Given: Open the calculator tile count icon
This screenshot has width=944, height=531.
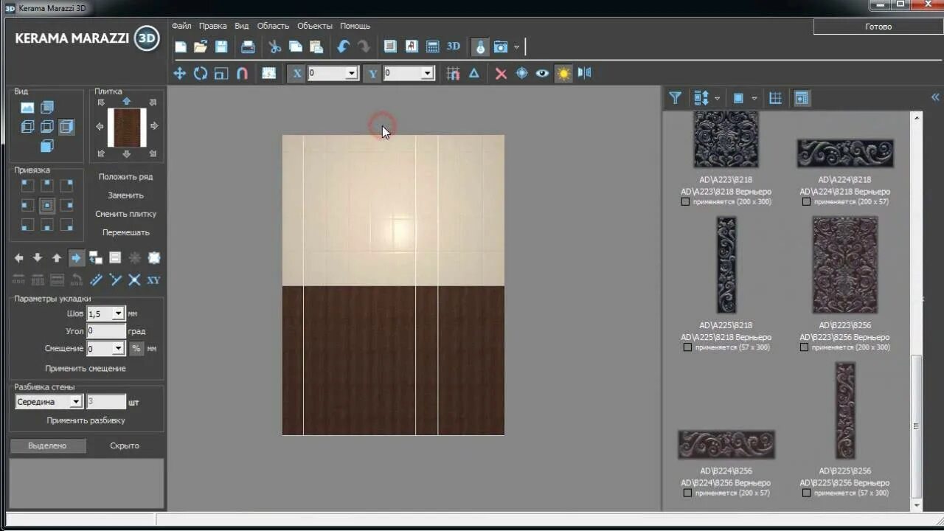Looking at the screenshot, I should (433, 46).
